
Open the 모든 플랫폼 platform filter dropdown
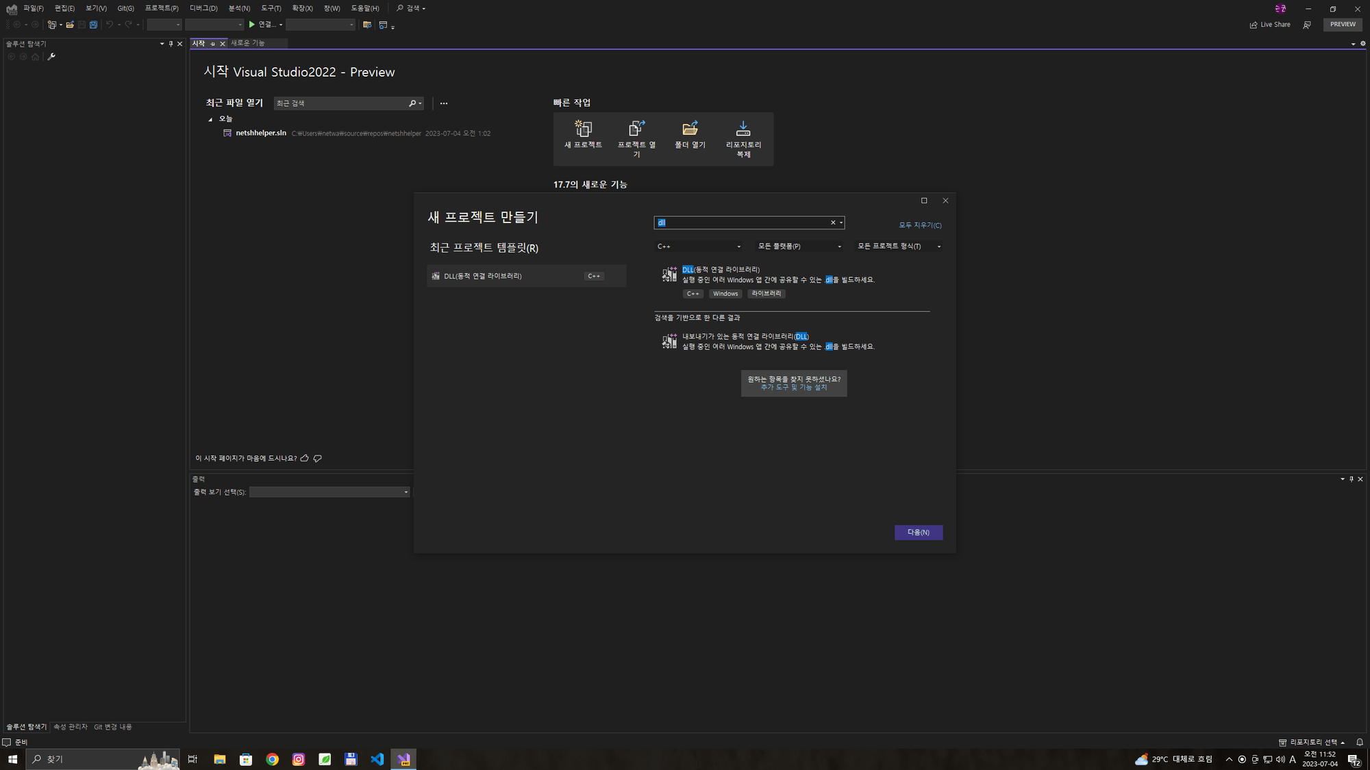coord(799,246)
